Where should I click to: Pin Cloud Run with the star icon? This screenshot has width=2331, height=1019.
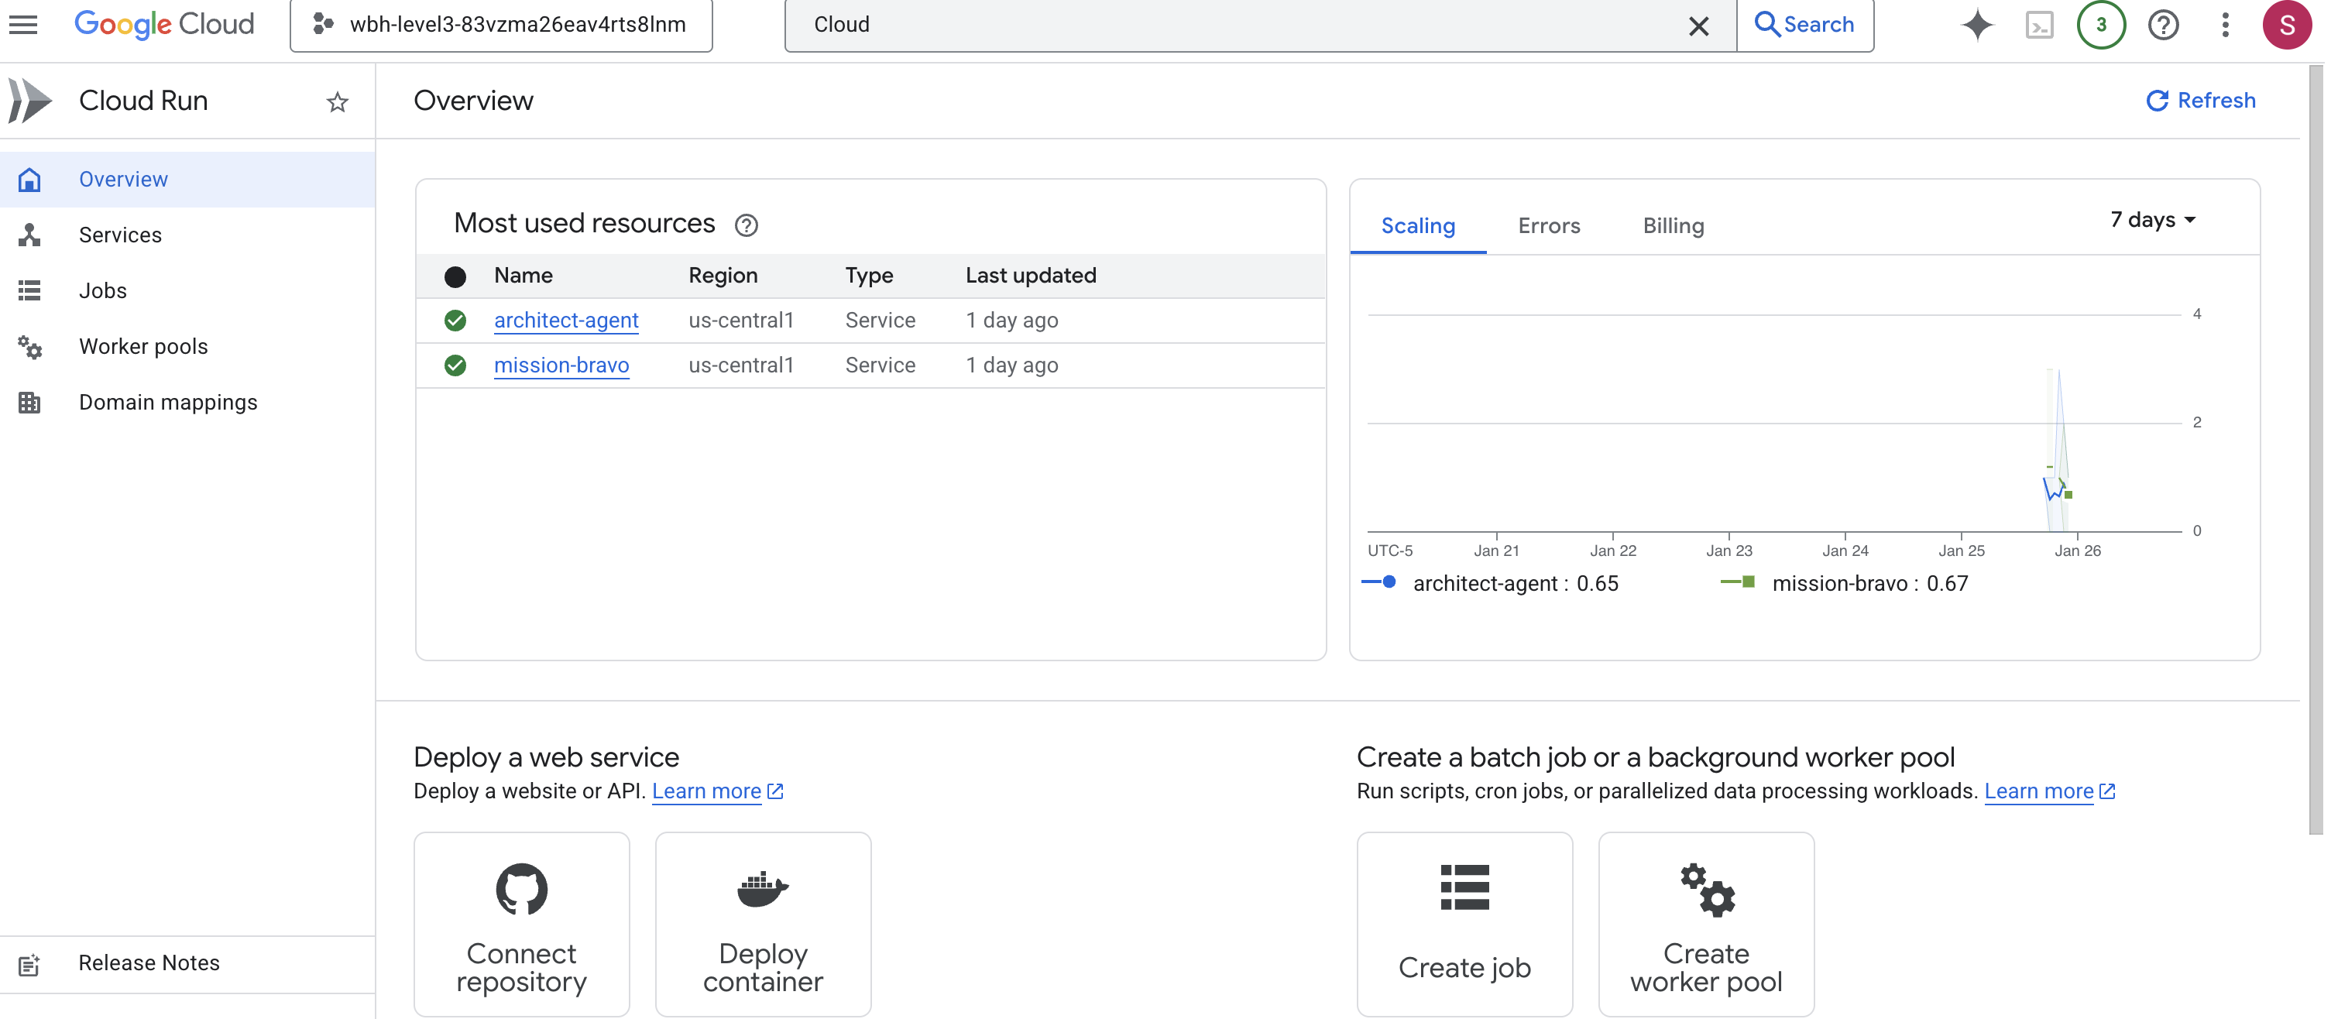click(337, 101)
